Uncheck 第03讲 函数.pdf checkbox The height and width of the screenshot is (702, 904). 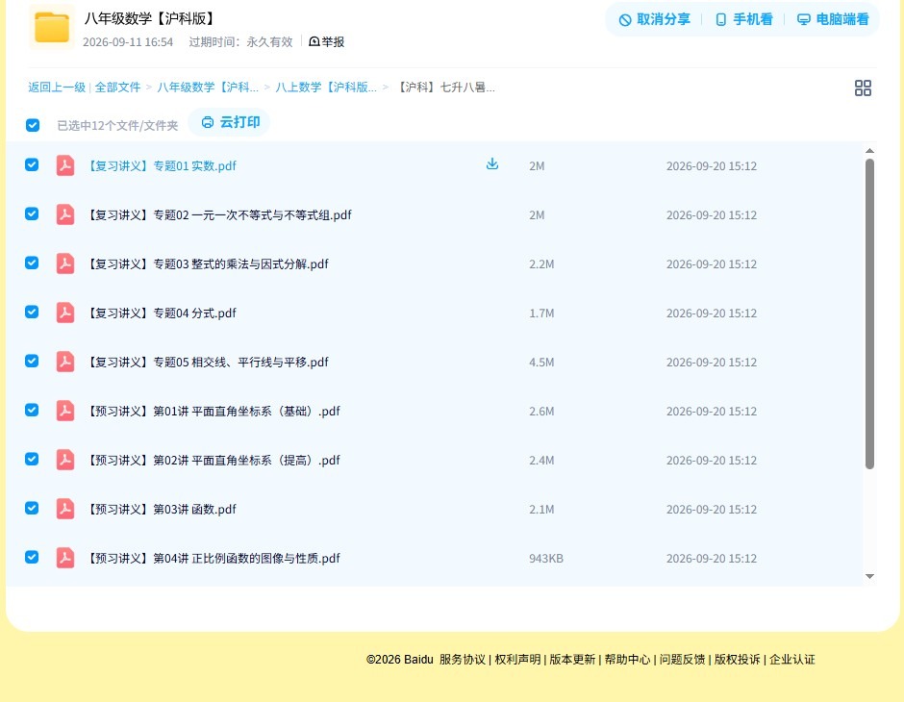32,508
